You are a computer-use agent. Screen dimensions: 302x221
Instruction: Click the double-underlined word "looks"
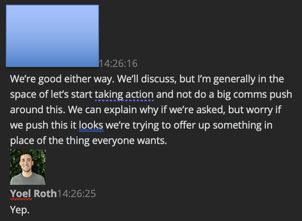[91, 125]
